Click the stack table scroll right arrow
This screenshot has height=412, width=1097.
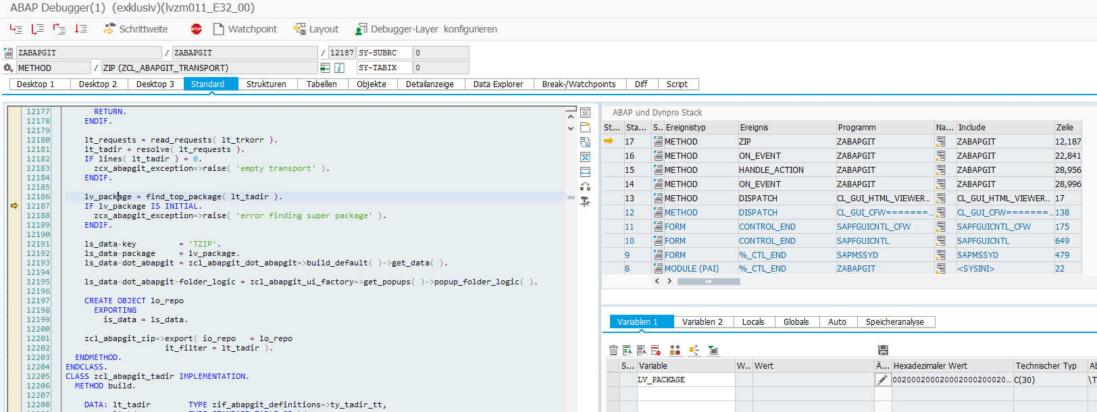669,281
